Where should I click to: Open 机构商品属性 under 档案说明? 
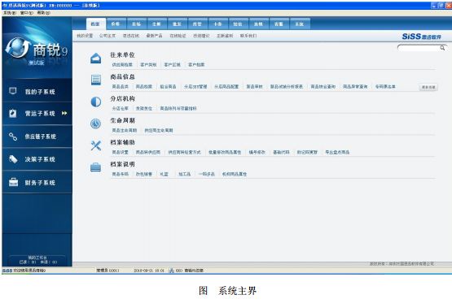tap(235, 174)
